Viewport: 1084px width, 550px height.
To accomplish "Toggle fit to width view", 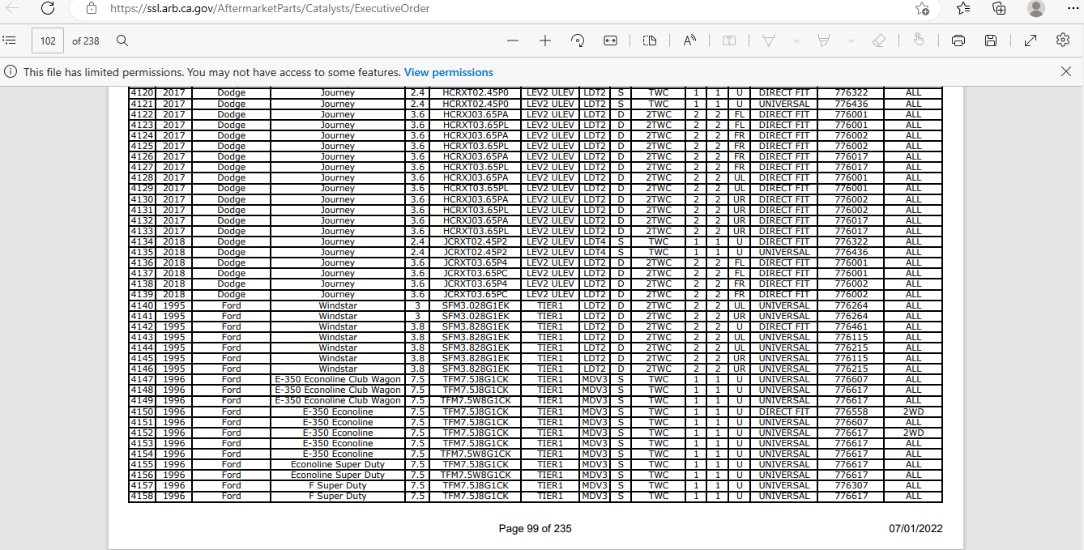I will pyautogui.click(x=611, y=41).
